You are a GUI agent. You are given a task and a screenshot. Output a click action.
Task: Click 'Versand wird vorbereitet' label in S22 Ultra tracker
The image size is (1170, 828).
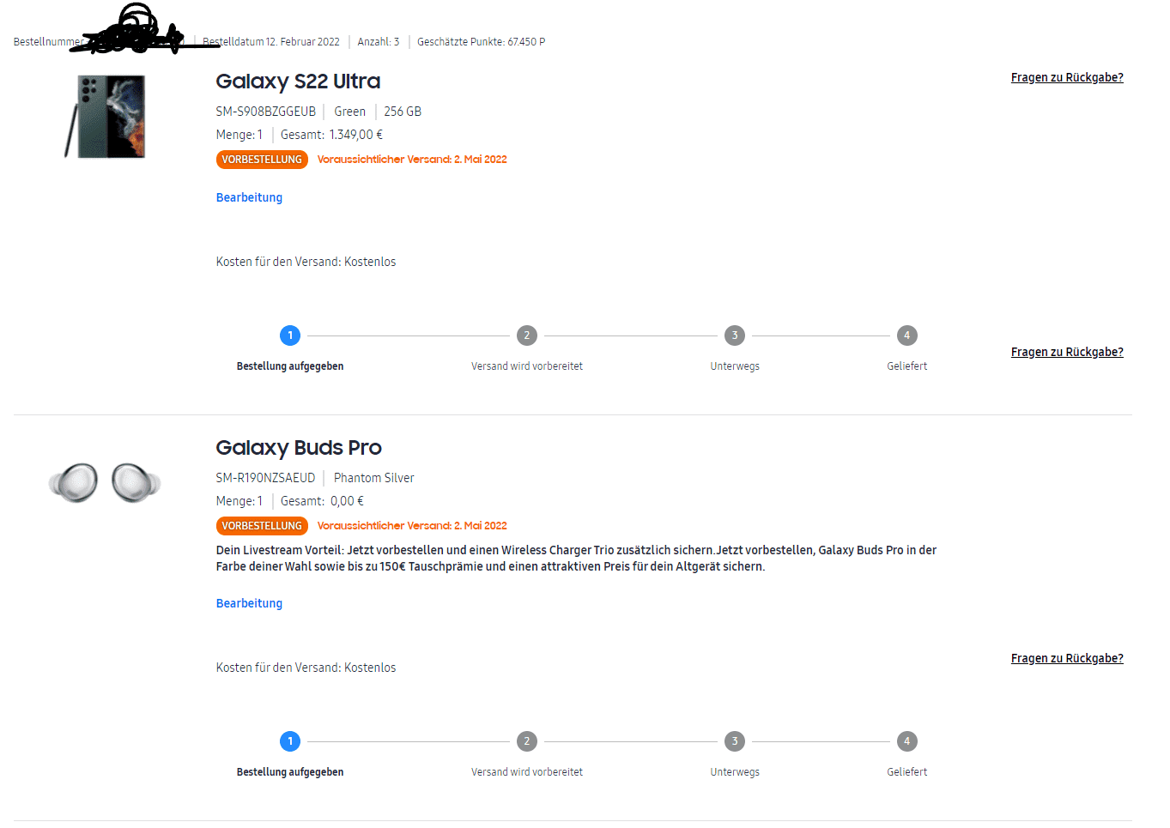coord(527,366)
